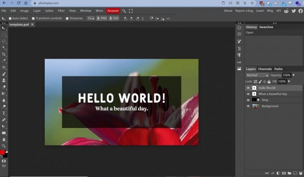
Task: Enable the Auto-Select checkbox
Action: point(10,18)
